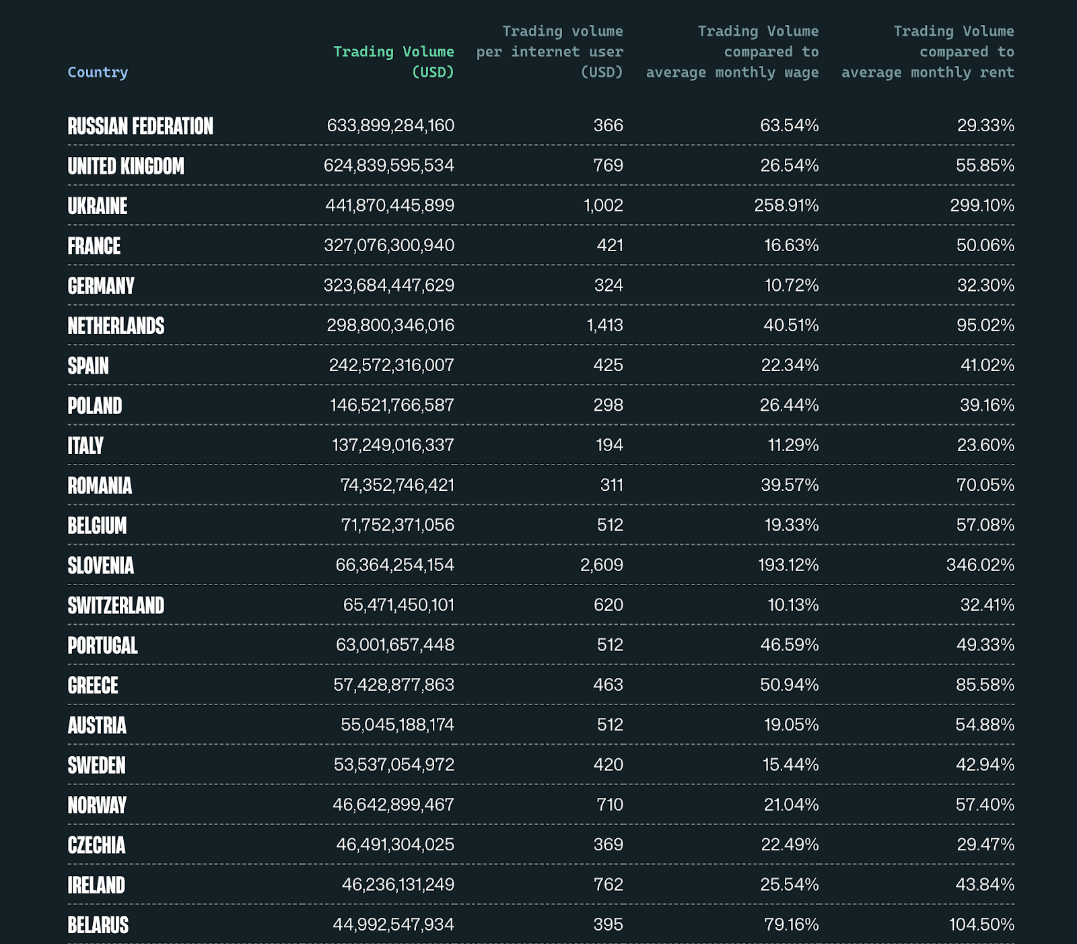1077x944 pixels.
Task: Click Czechia rent ratio 29.47%
Action: 985,844
